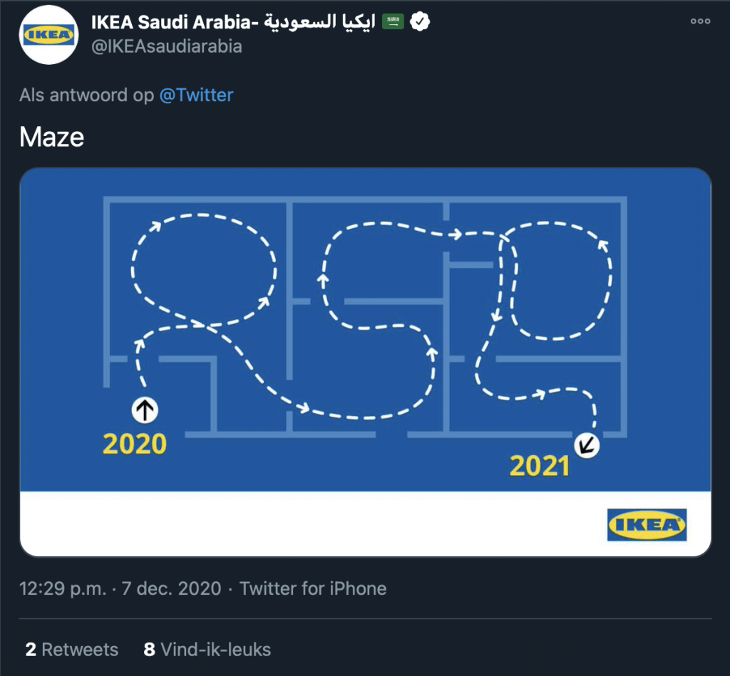Select the tweet text "Maze"
The image size is (730, 676).
point(52,136)
